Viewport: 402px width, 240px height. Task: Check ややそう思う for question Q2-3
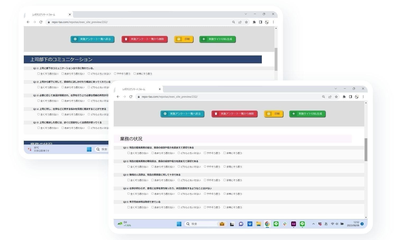point(205,180)
